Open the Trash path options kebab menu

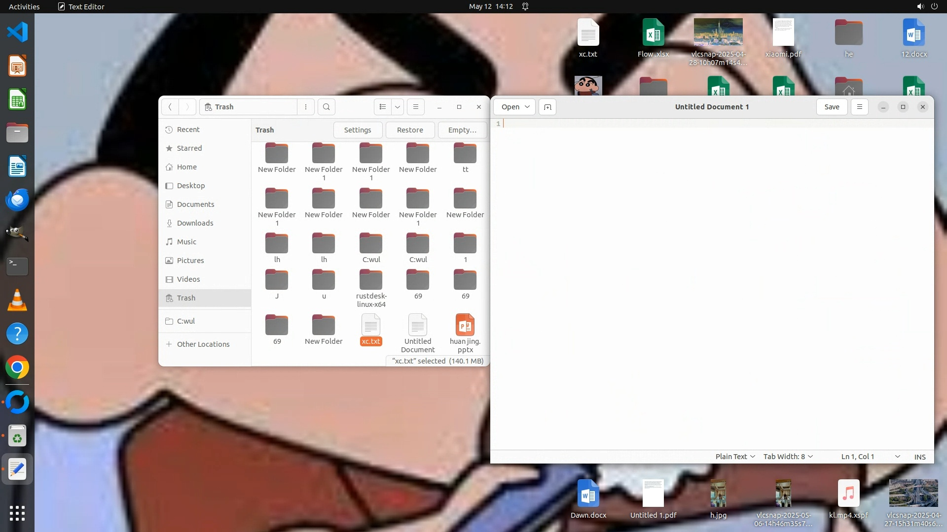tap(306, 107)
